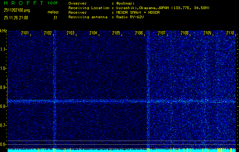Click the 2107 time marker
This screenshot has height=152, width=239.
[x=161, y=33]
